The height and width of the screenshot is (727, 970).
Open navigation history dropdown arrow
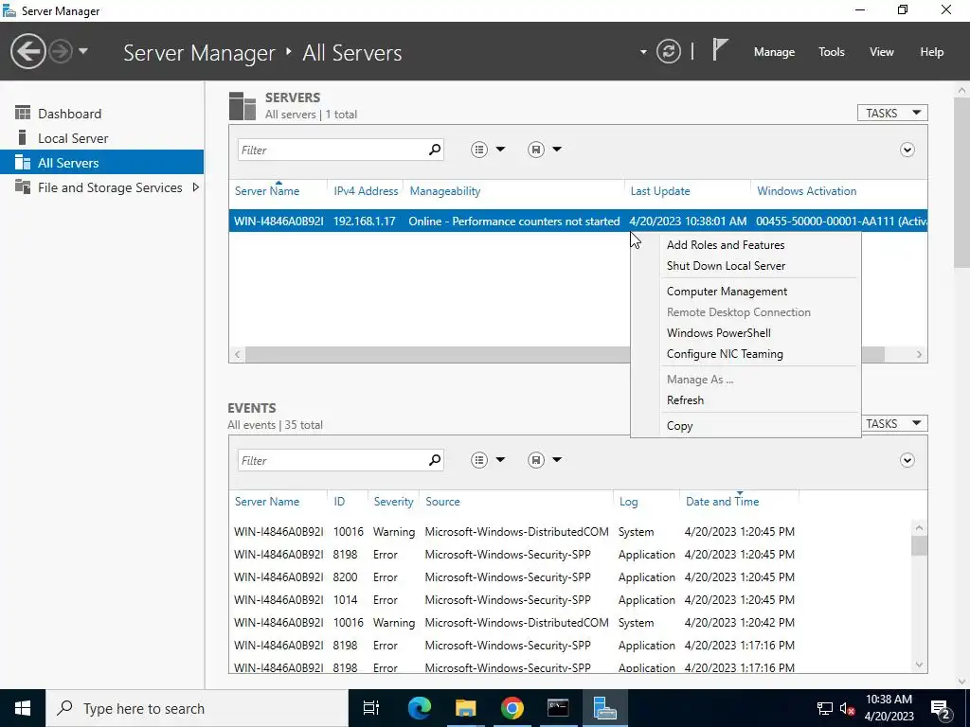tap(83, 51)
